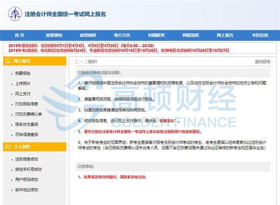Click the CICPA logo emblem

[x=15, y=14]
